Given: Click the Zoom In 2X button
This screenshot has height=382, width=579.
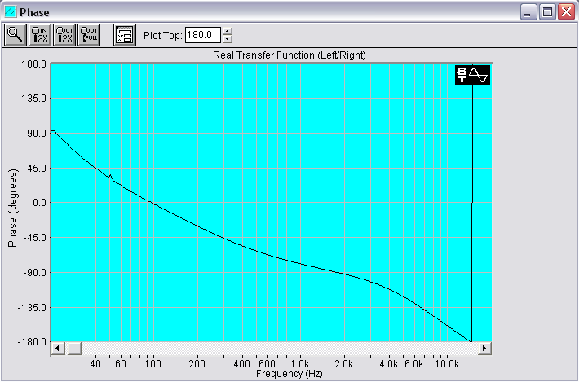Looking at the screenshot, I should (40, 34).
